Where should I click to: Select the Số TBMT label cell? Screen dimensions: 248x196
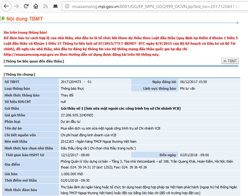point(31,82)
